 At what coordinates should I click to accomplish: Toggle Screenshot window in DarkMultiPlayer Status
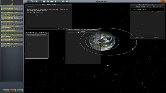coord(157,7)
